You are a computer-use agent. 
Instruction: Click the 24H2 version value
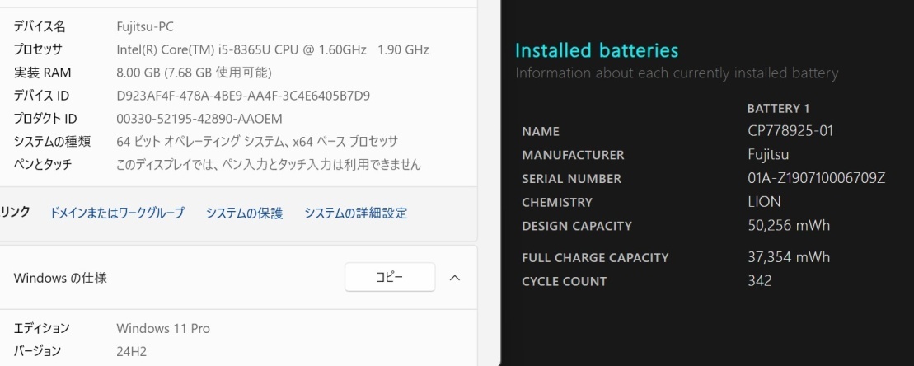[131, 351]
